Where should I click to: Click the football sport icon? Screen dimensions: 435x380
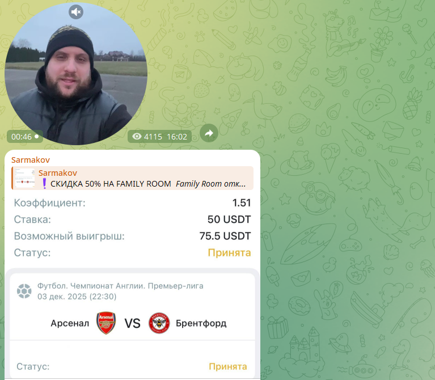24,292
